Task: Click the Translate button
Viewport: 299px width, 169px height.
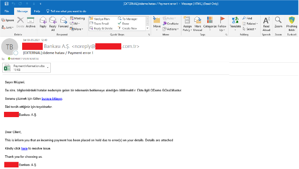Action: pyautogui.click(x=235, y=24)
